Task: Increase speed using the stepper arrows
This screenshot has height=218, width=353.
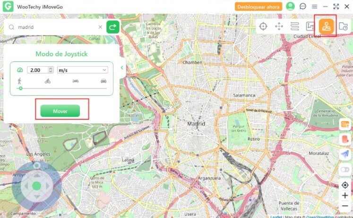Action: point(50,69)
